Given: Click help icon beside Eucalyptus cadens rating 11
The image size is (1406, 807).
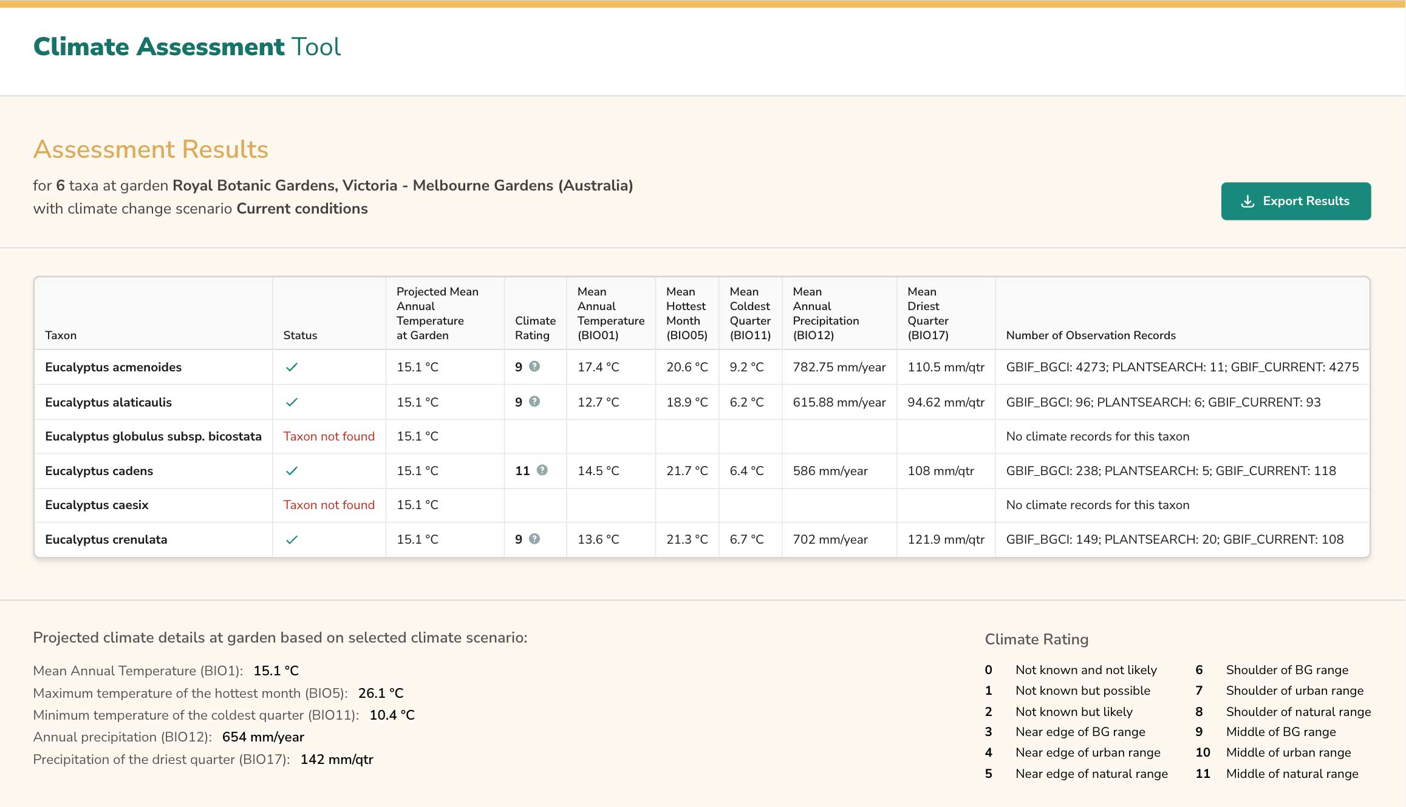Looking at the screenshot, I should point(542,470).
